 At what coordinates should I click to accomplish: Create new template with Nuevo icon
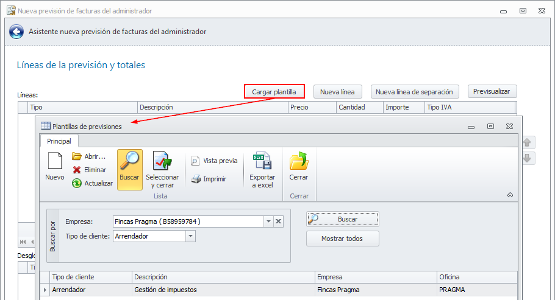55,166
